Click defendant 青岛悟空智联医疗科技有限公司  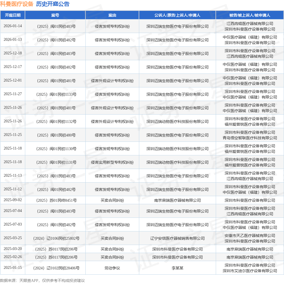(250, 138)
